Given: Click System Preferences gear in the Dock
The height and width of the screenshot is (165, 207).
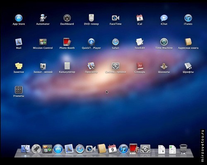Looking at the screenshot, I should (x=145, y=149).
